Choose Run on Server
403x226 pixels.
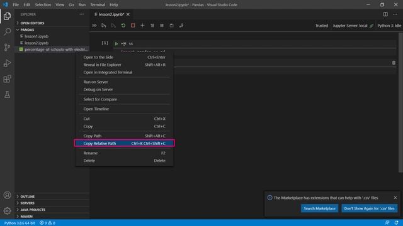point(124,82)
